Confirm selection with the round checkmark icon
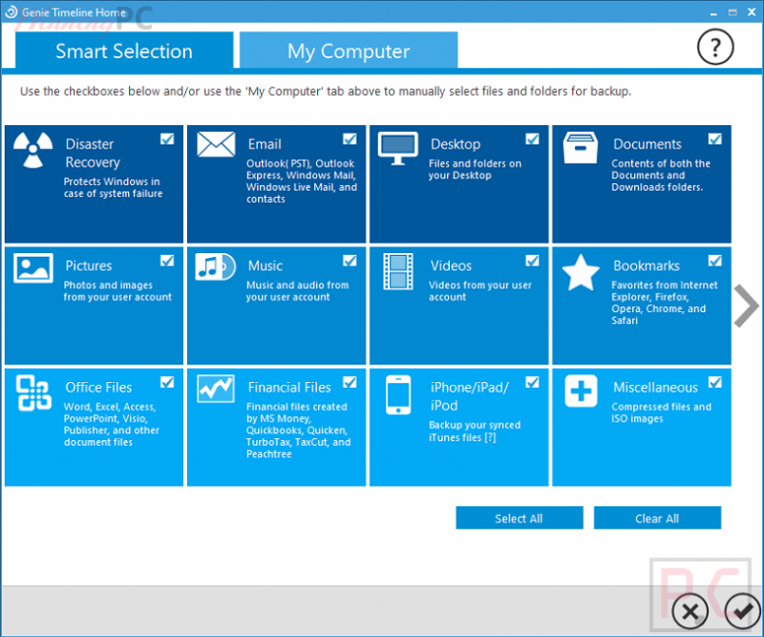 (x=742, y=612)
